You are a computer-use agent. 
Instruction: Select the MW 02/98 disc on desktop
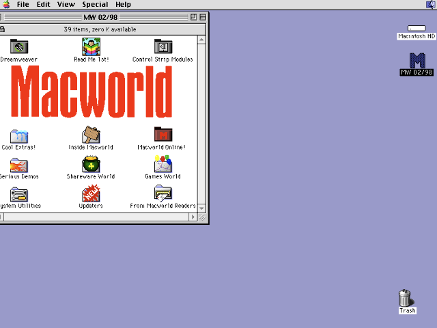coord(417,61)
